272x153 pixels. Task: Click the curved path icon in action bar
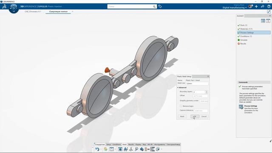[136, 149]
